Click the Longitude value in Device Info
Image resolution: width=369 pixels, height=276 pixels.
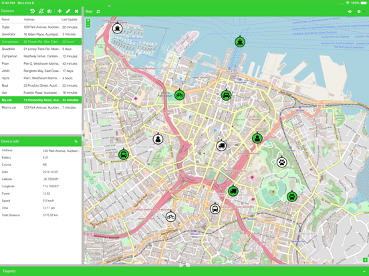51,187
